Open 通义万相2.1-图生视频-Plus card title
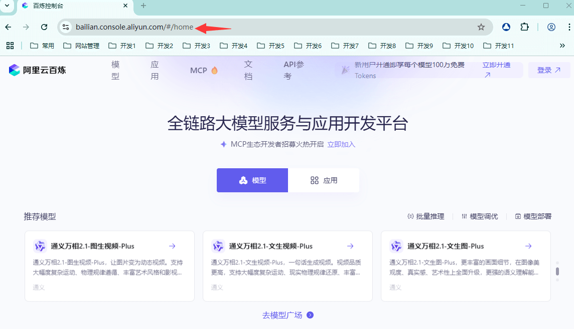 coord(93,246)
